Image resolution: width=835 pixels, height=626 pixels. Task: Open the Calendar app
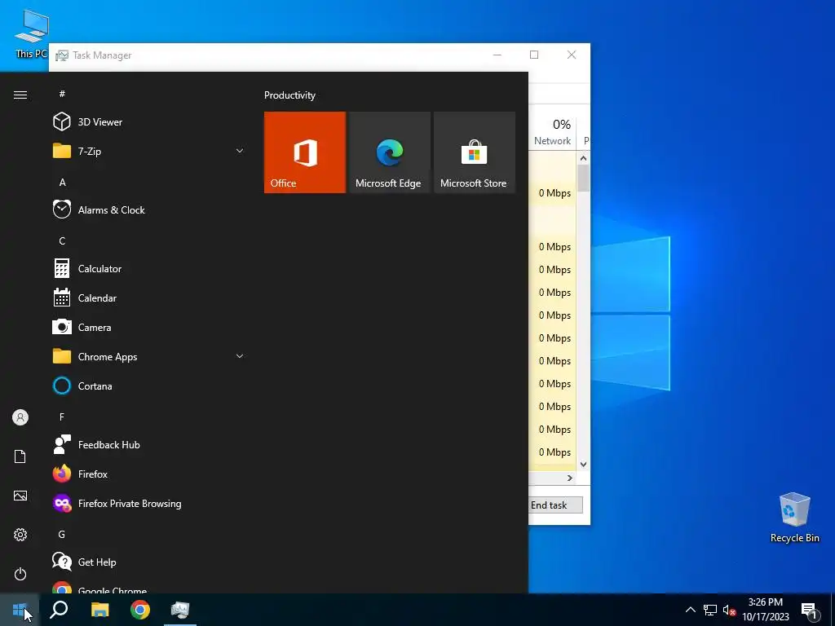pyautogui.click(x=148, y=298)
